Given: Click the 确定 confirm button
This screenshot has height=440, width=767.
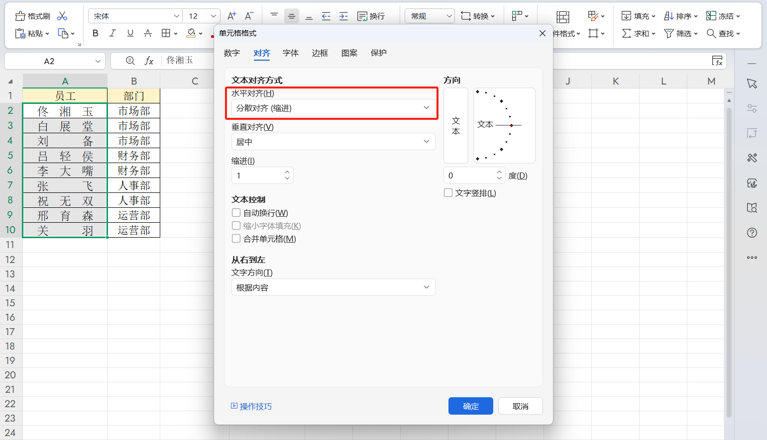Looking at the screenshot, I should (x=470, y=406).
